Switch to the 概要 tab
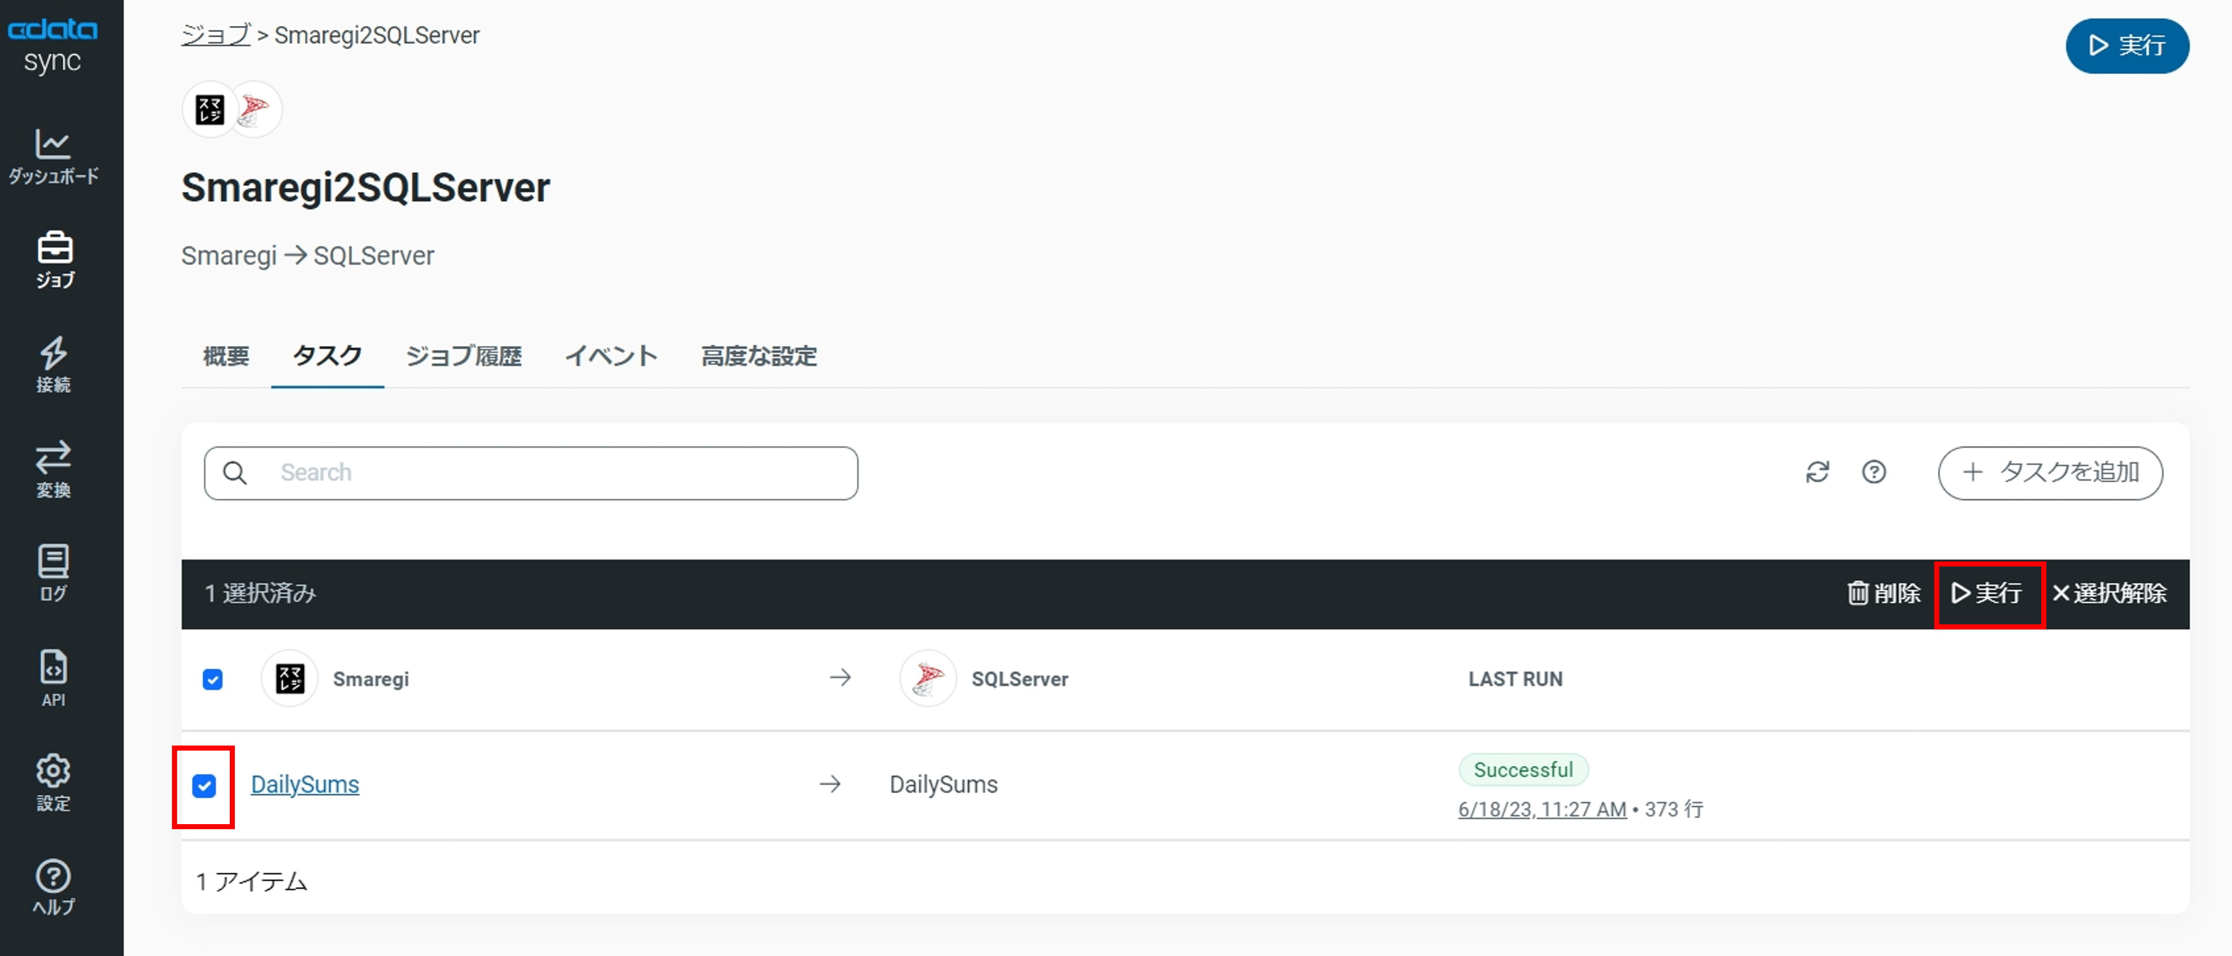This screenshot has width=2232, height=956. (226, 356)
